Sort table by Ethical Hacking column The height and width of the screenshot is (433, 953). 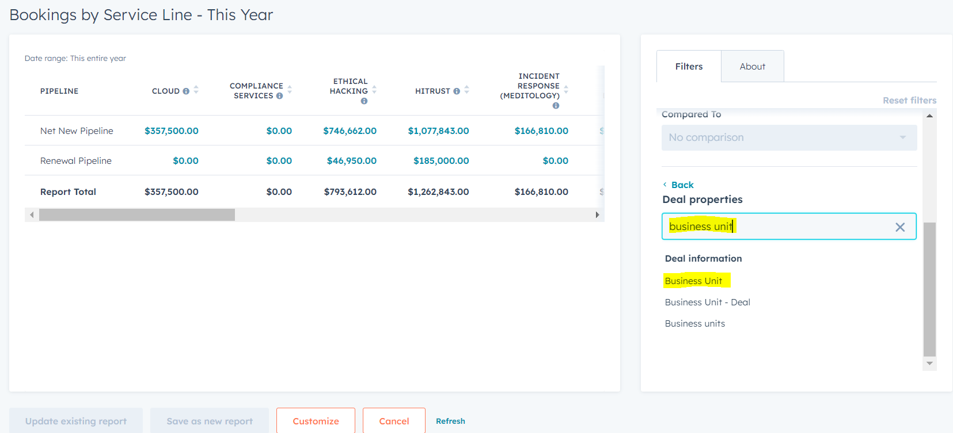375,90
